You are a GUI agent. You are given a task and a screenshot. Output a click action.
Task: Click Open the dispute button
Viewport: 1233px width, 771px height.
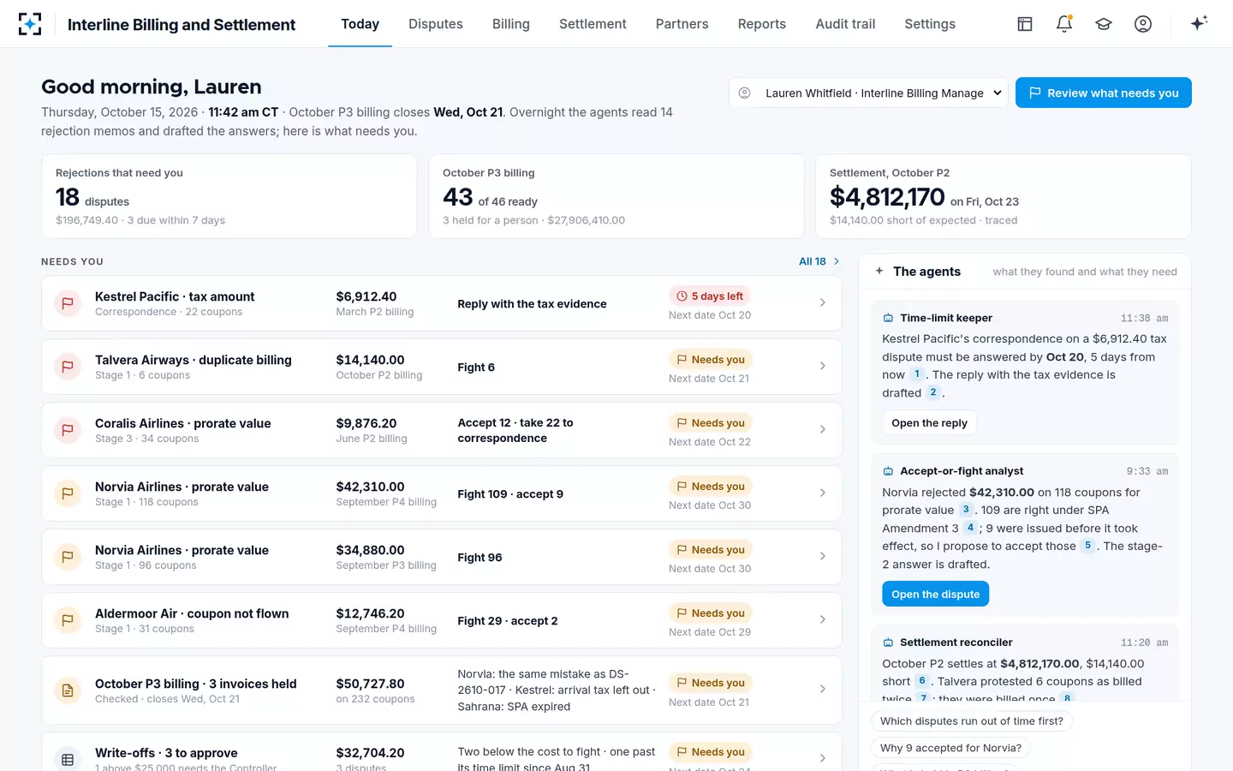(935, 594)
